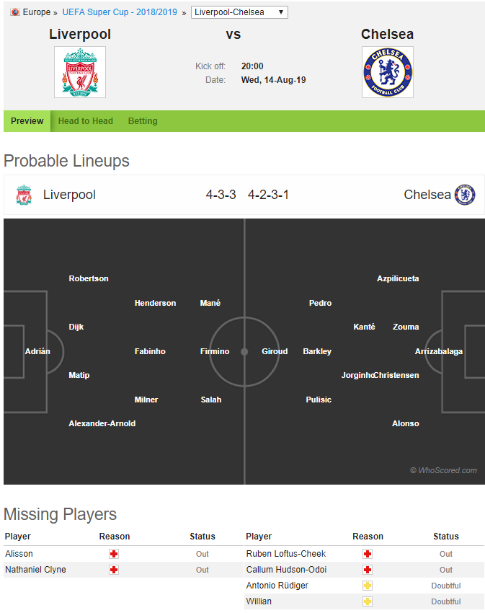Click Nathaniel Clyne's red injury icon
The width and height of the screenshot is (485, 613).
click(x=114, y=570)
